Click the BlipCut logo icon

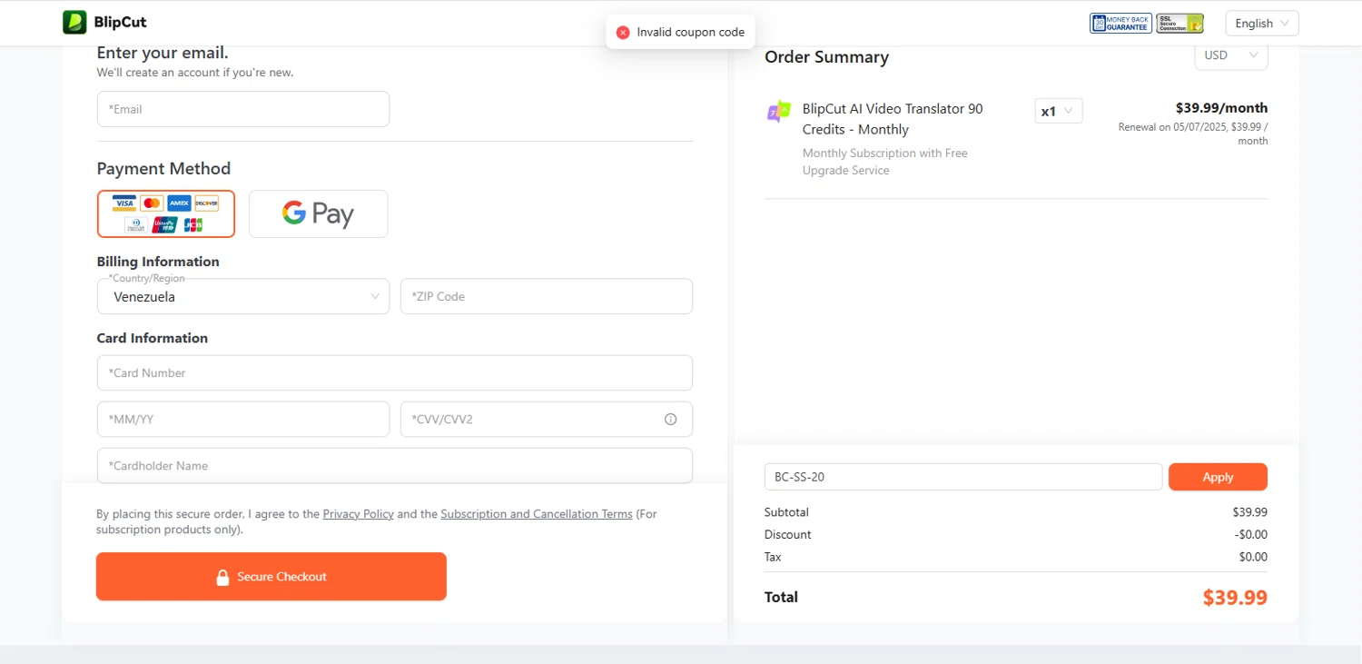(x=74, y=22)
